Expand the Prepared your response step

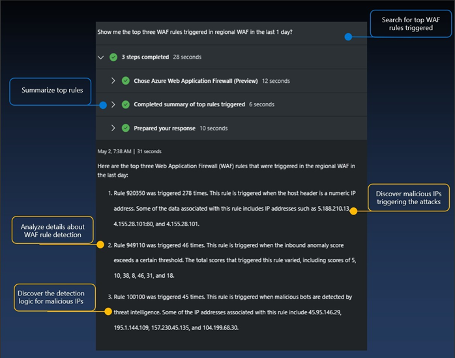click(113, 128)
